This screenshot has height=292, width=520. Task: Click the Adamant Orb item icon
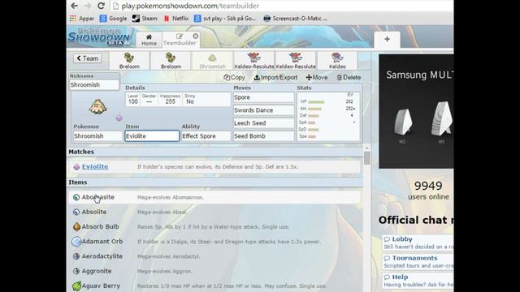[x=76, y=242]
